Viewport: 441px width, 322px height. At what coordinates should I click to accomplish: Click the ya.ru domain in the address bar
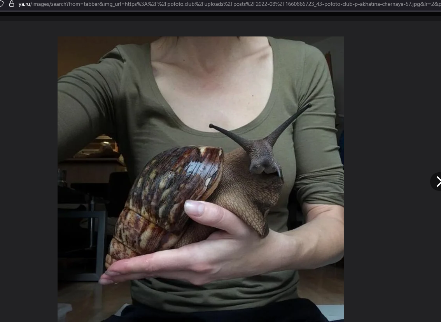[24, 4]
